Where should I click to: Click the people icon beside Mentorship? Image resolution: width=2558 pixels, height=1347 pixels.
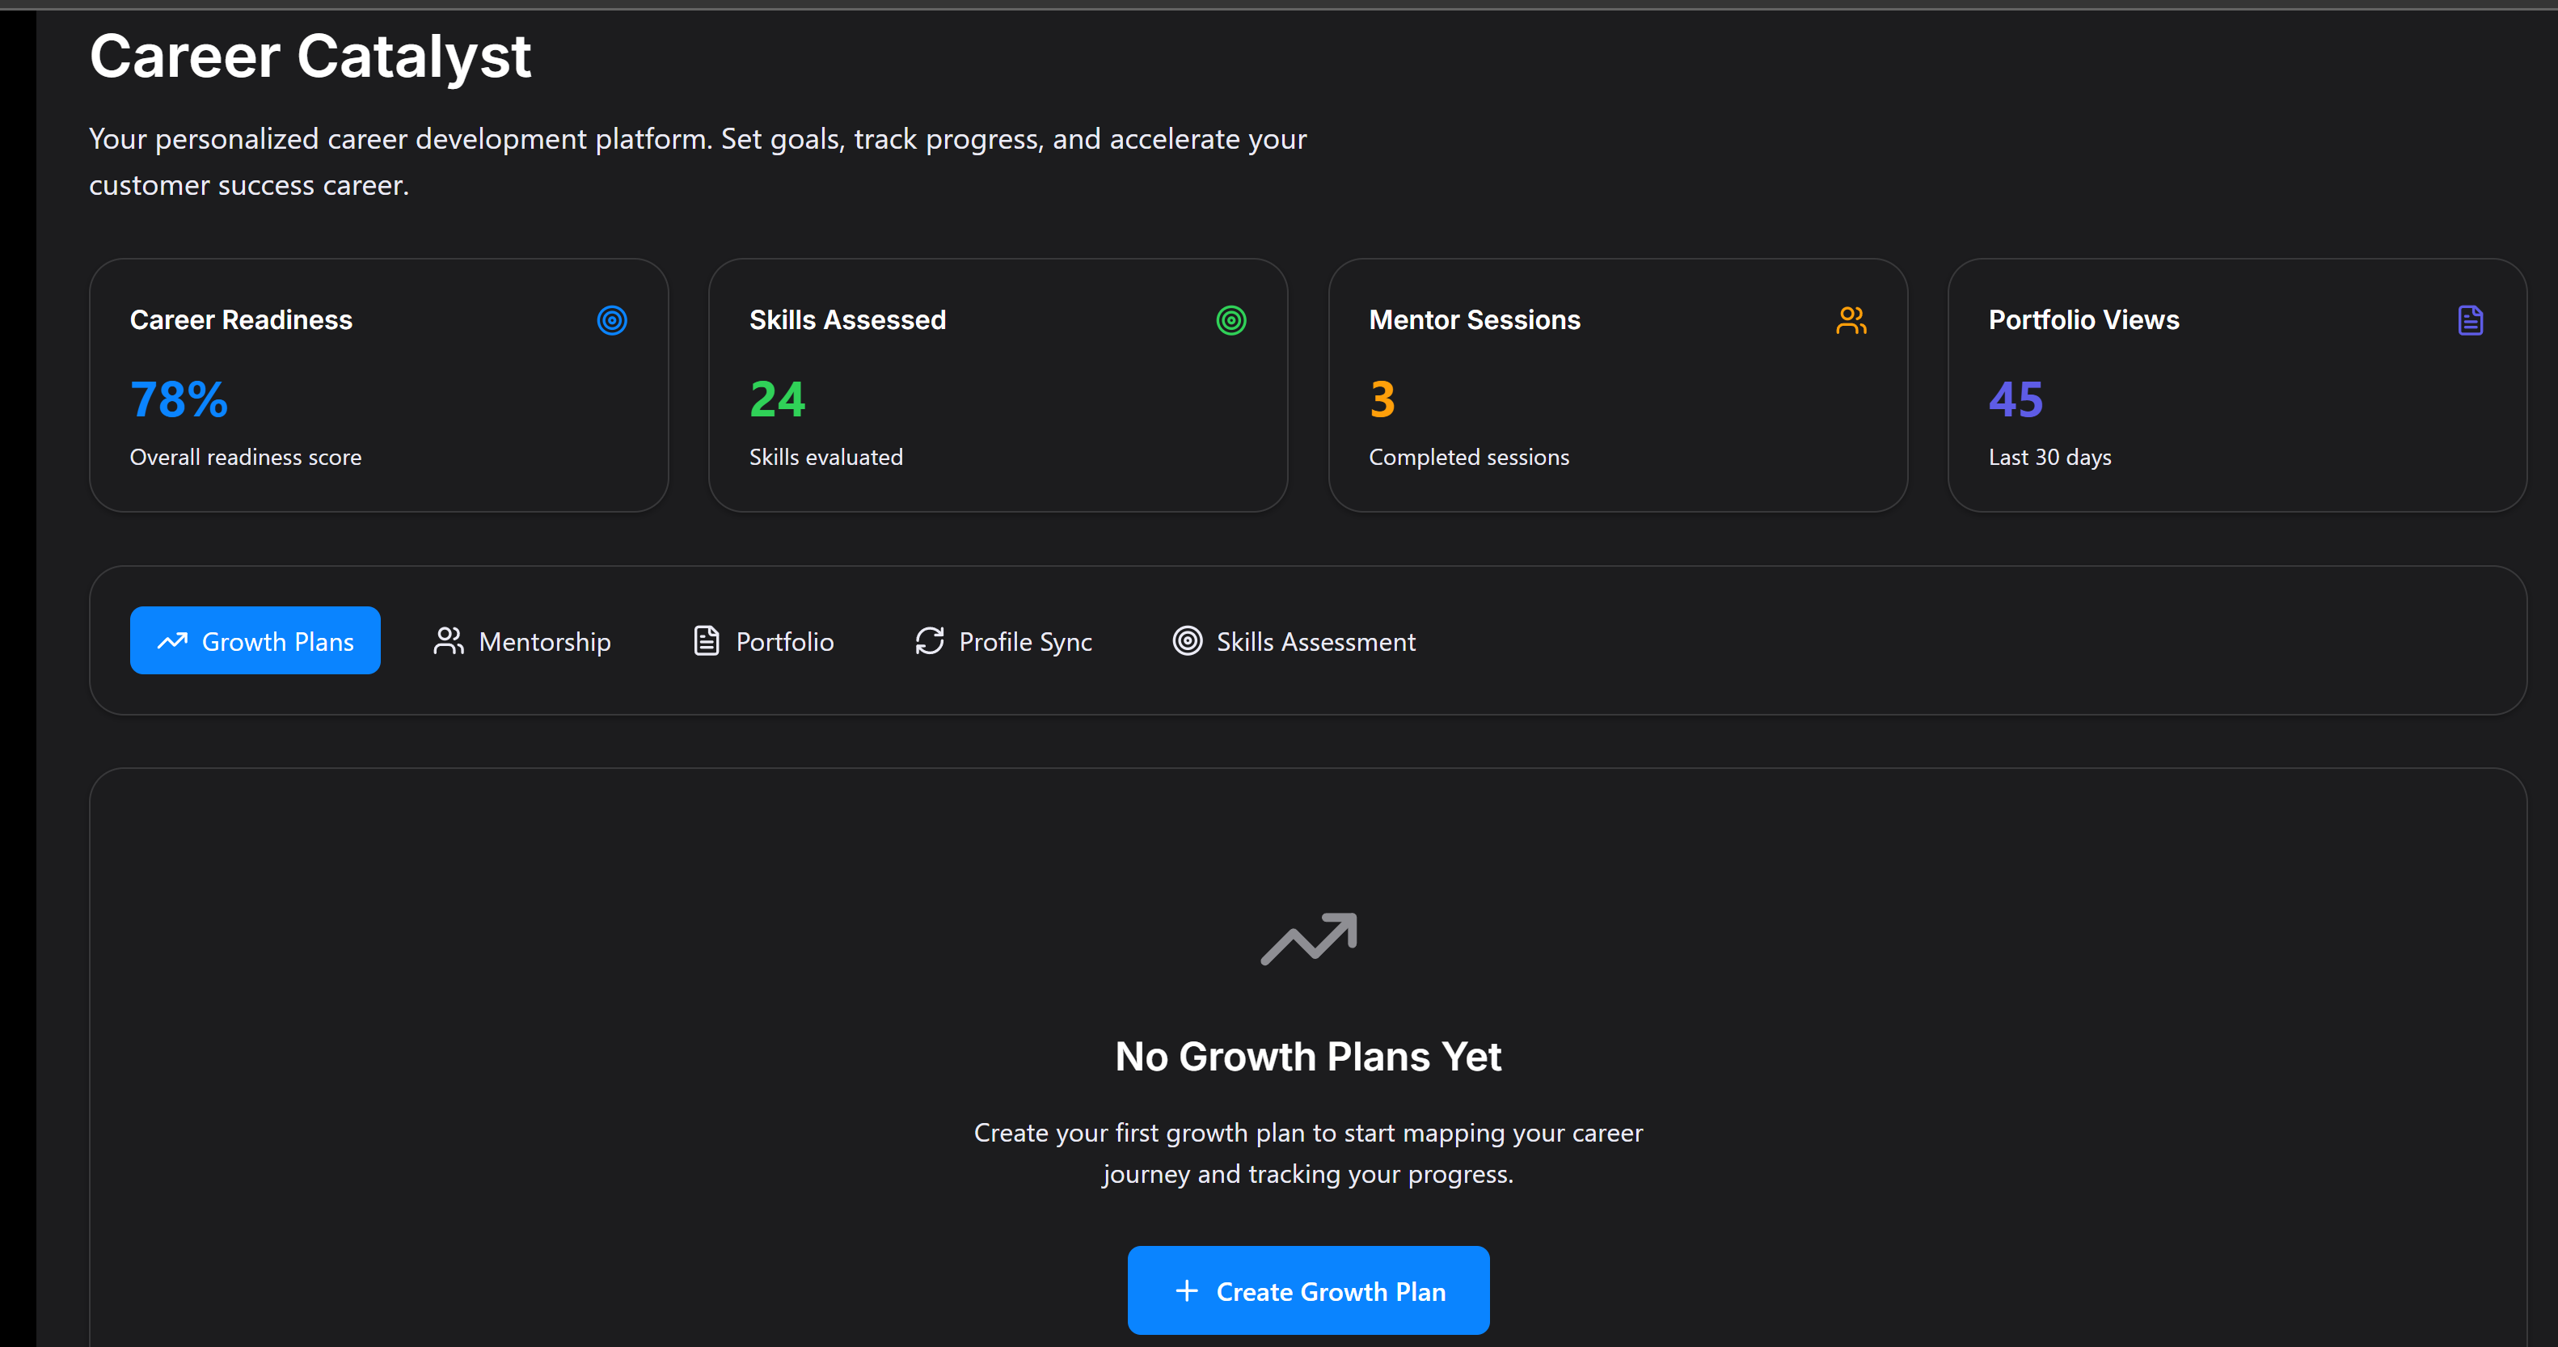449,640
